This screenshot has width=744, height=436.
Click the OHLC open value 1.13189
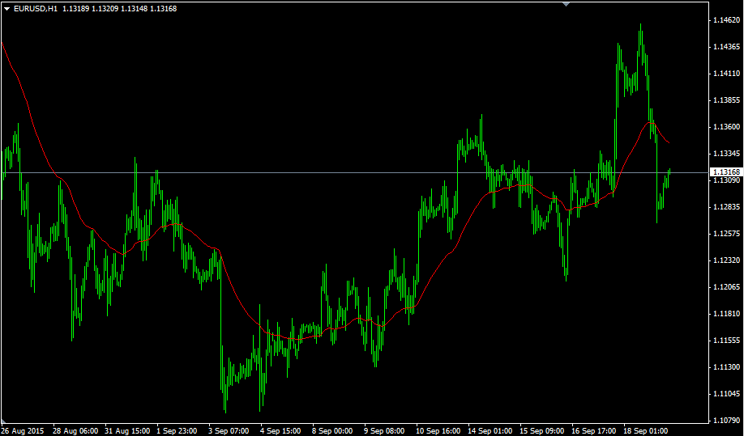click(x=75, y=9)
